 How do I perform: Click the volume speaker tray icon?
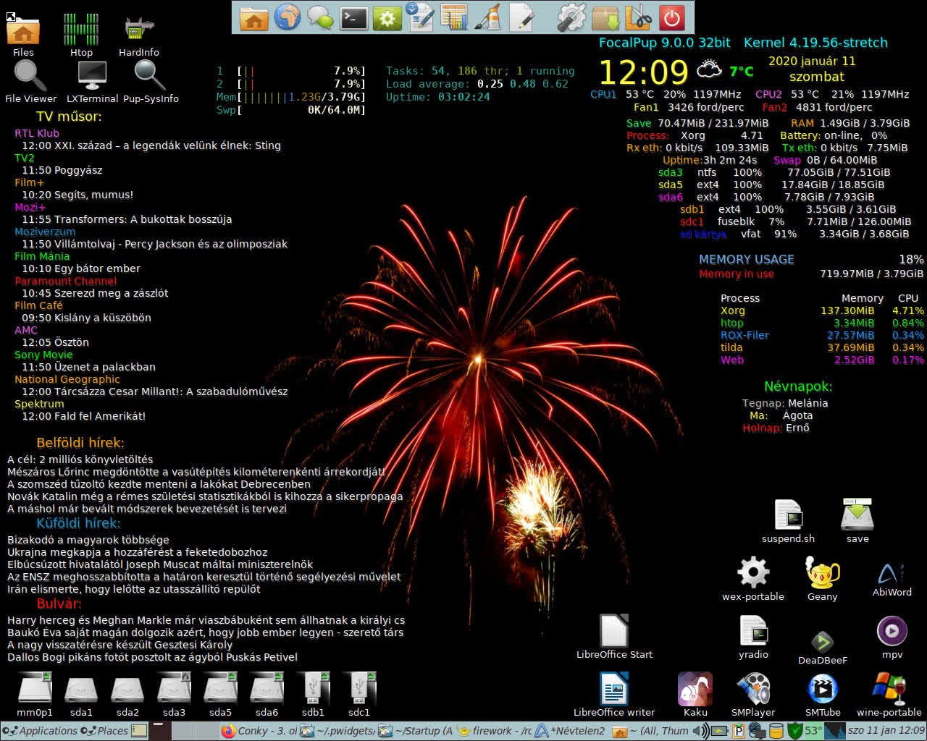click(700, 731)
